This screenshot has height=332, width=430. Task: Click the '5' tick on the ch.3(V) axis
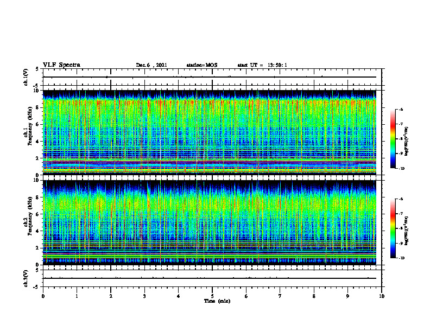pos(37,270)
